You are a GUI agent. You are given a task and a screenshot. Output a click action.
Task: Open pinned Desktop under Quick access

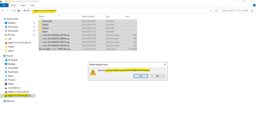point(11,23)
